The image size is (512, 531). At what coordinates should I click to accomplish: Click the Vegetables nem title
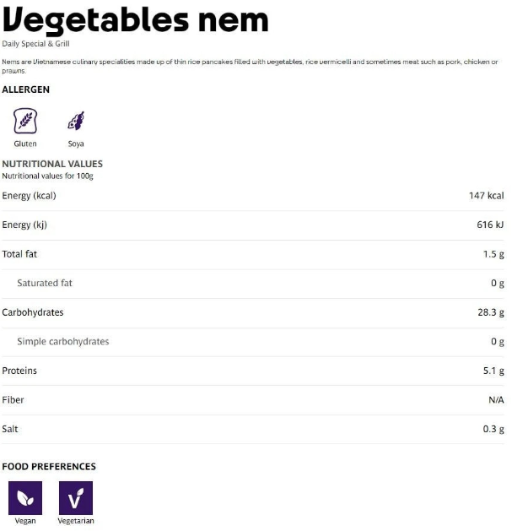[135, 19]
